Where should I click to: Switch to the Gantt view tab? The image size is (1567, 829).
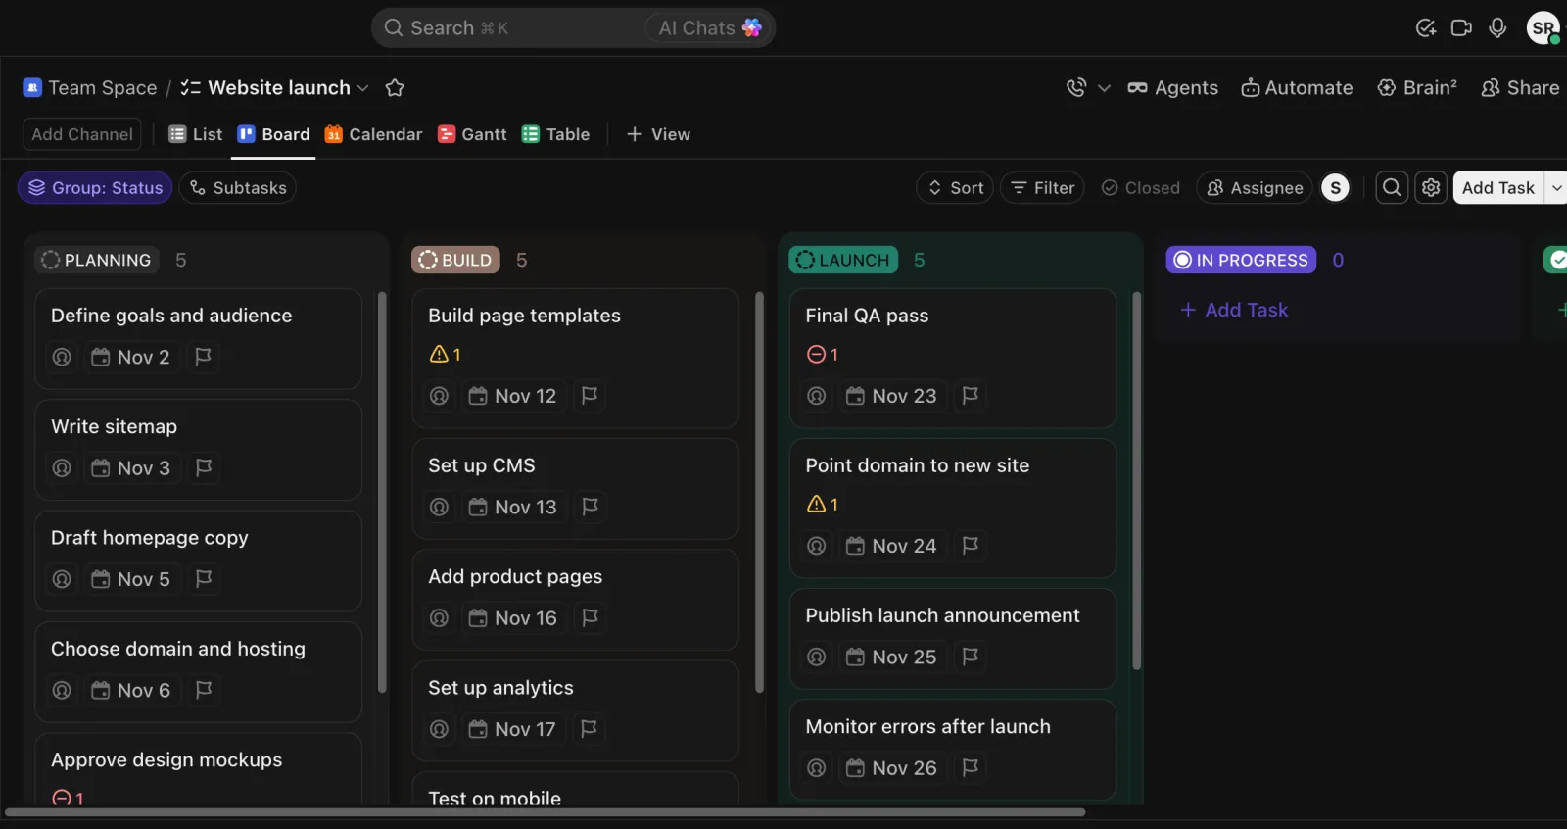472,134
